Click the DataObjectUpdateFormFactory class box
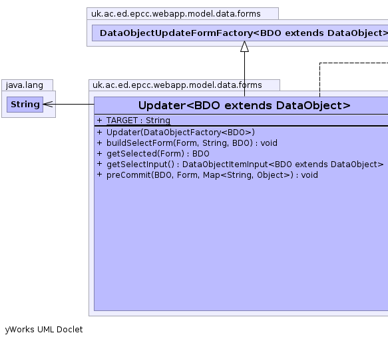The height and width of the screenshot is (341, 388). click(240, 33)
